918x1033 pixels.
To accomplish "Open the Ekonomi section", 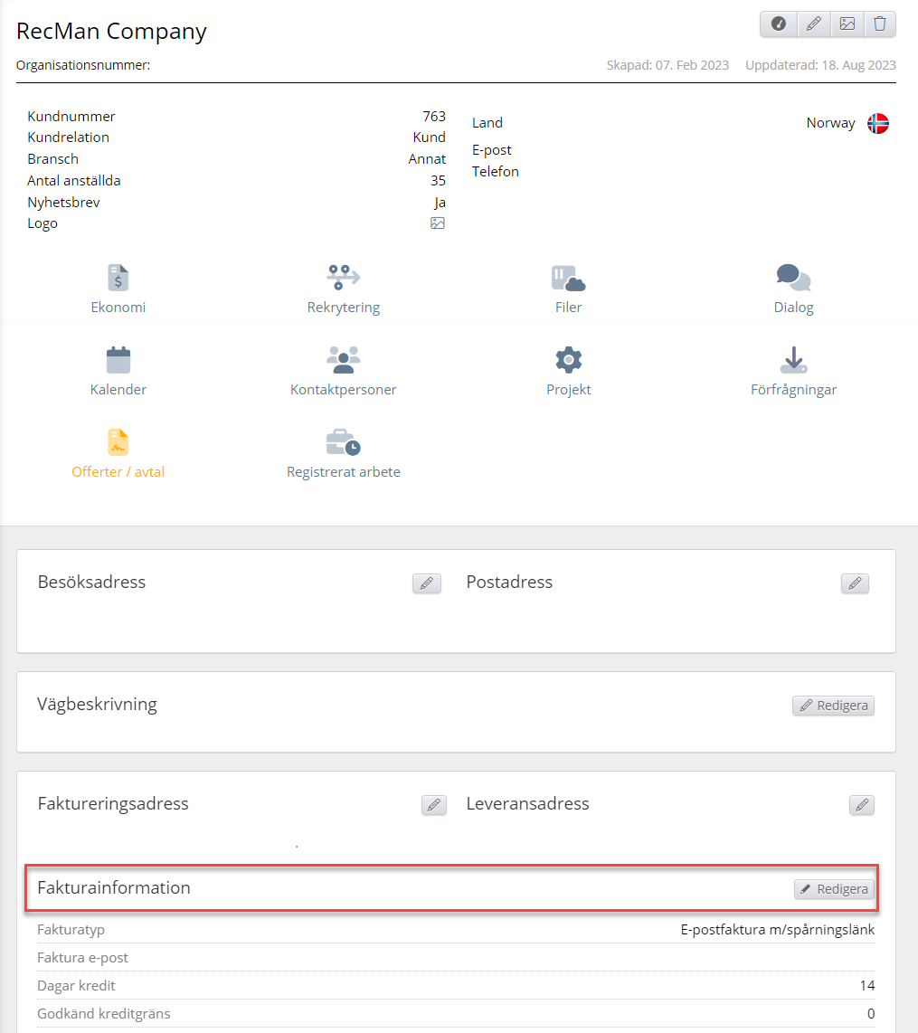I will click(x=118, y=289).
